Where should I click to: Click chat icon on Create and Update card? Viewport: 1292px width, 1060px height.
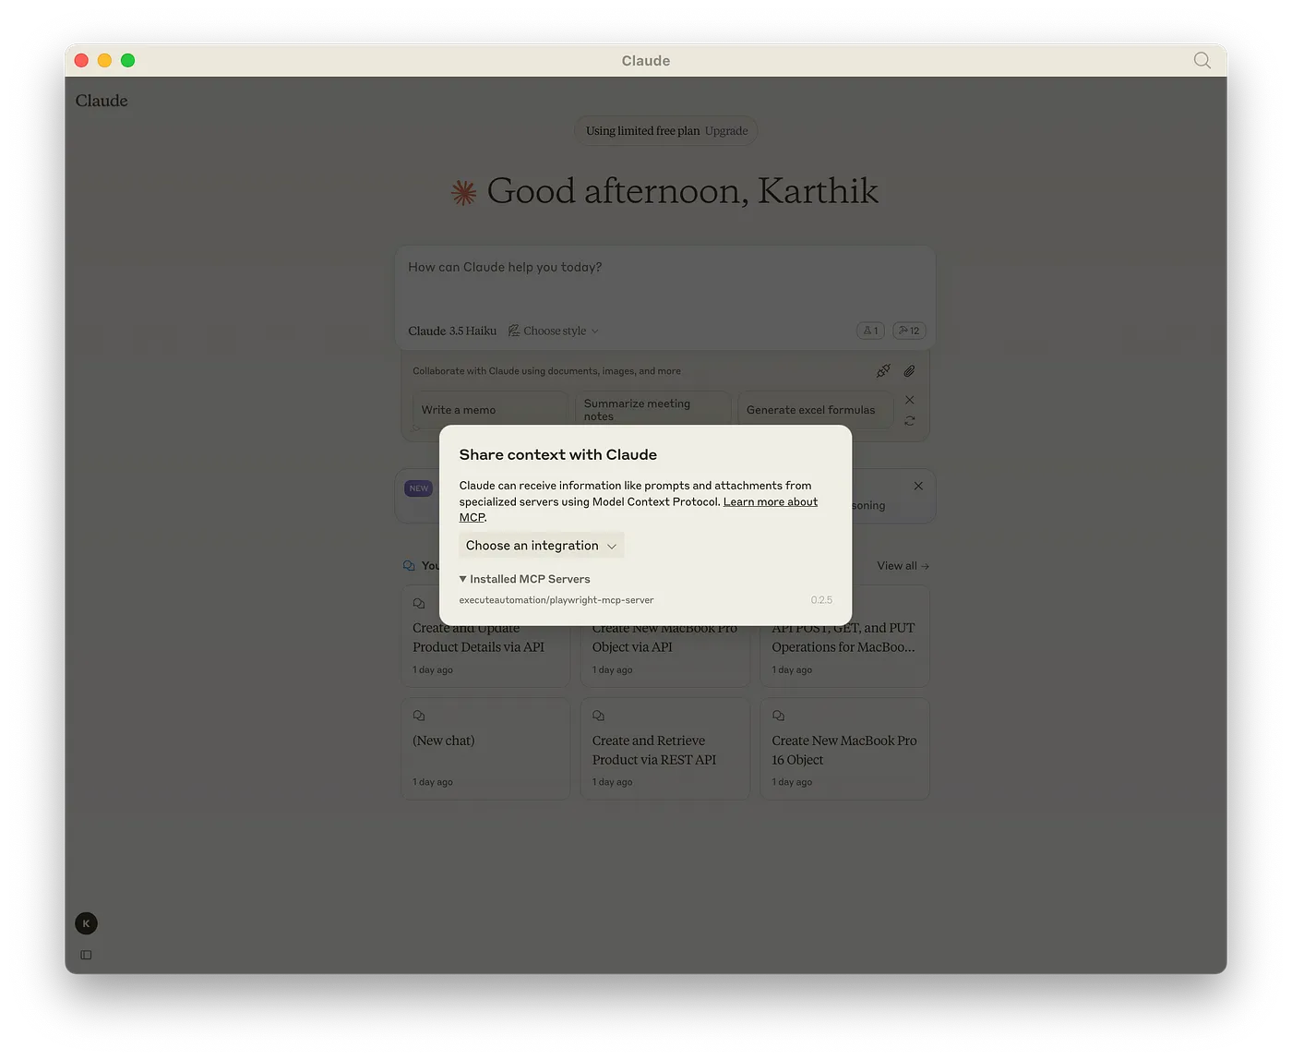[419, 603]
